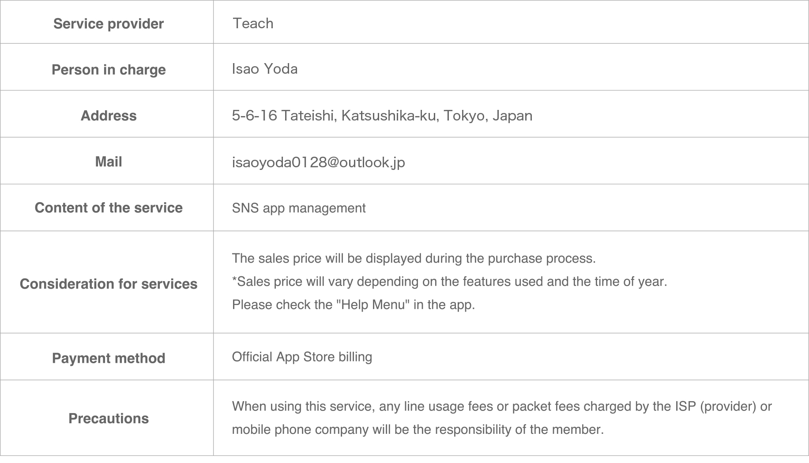Click the 'Please check the Help Menu' line
809x463 pixels.
(353, 305)
